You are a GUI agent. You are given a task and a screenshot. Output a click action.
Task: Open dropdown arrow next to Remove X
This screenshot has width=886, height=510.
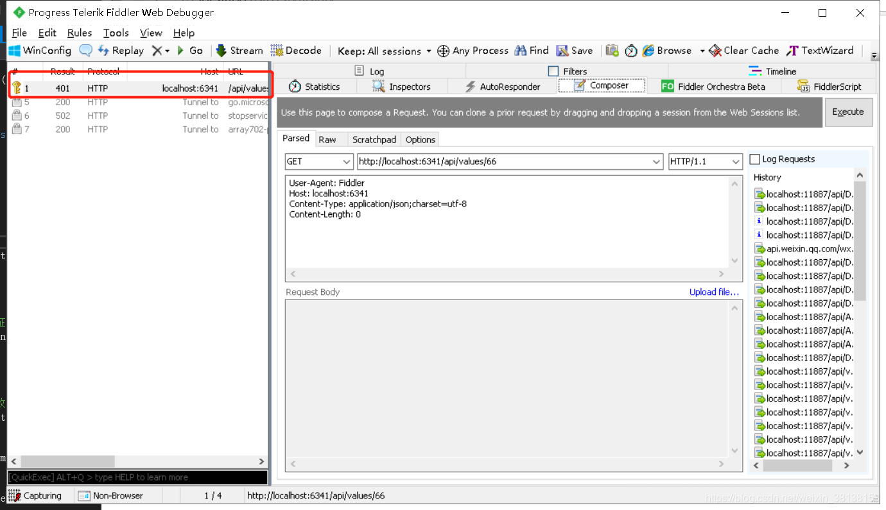click(167, 51)
